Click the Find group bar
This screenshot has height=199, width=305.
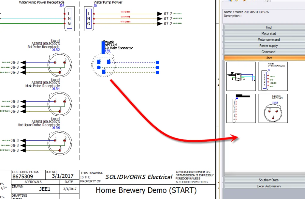(x=269, y=27)
